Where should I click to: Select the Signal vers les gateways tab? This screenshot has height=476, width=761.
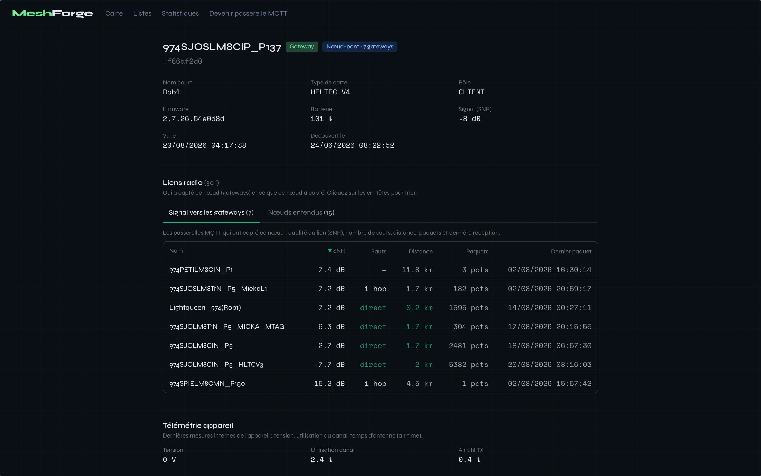point(211,213)
